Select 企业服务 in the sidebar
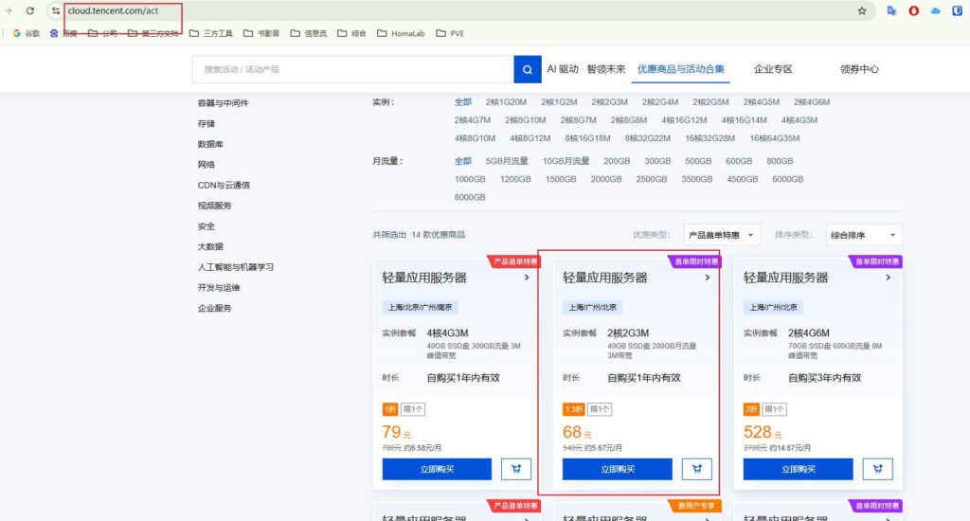The width and height of the screenshot is (970, 521). (x=214, y=308)
